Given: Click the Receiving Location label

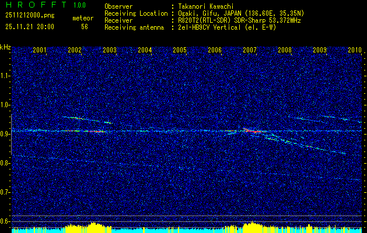Looking at the screenshot, I should point(136,13).
